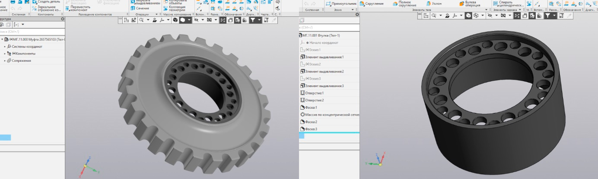Select МГ.11.001 Втулка root item
This screenshot has height=179, width=598.
coord(319,35)
